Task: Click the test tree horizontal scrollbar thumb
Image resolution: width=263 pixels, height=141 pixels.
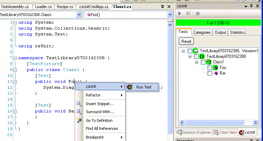Action: [215, 123]
